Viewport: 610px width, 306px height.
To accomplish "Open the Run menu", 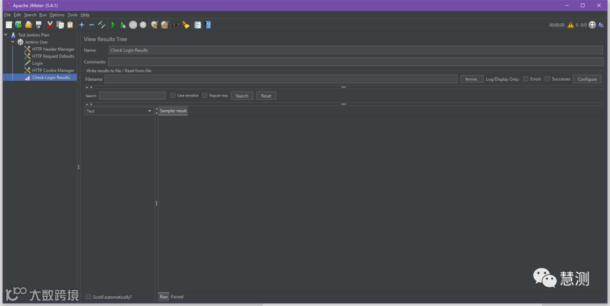I will click(43, 15).
